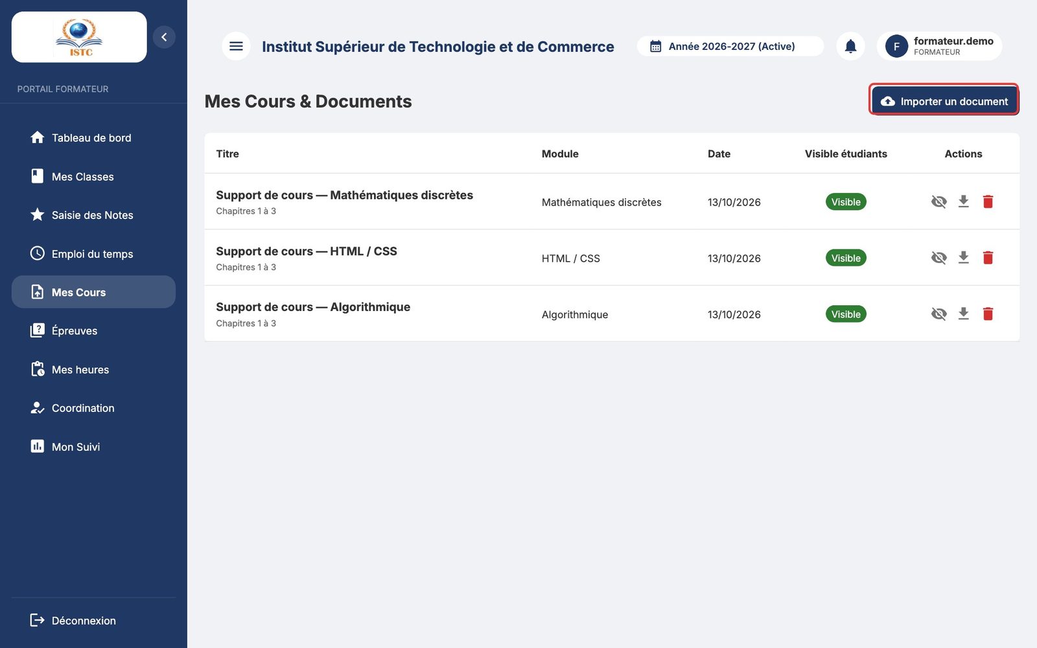1037x648 pixels.
Task: Hide Algorithmique document from students
Action: 938,314
